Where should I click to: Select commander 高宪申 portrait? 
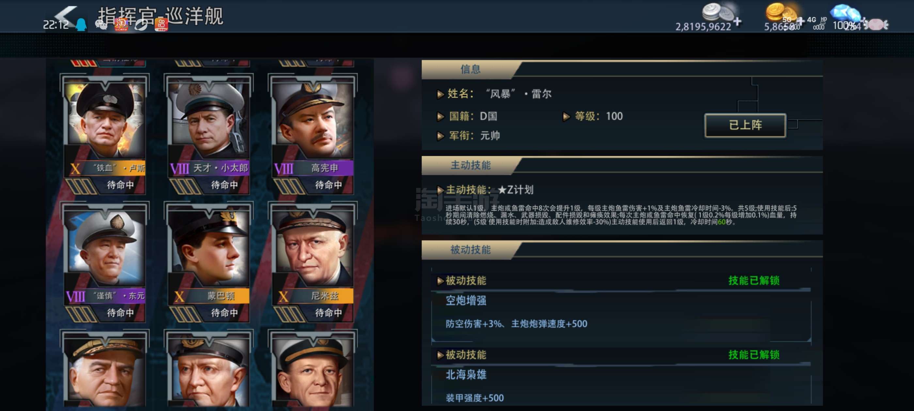click(x=313, y=121)
